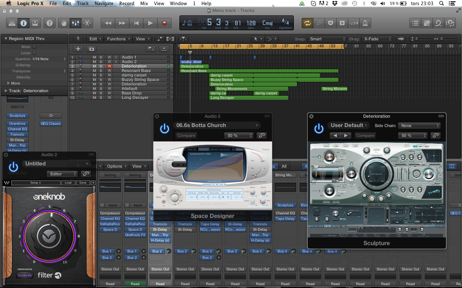The width and height of the screenshot is (462, 288).
Task: Enable the Mute checkbox in Region inspector
Action: [34, 47]
